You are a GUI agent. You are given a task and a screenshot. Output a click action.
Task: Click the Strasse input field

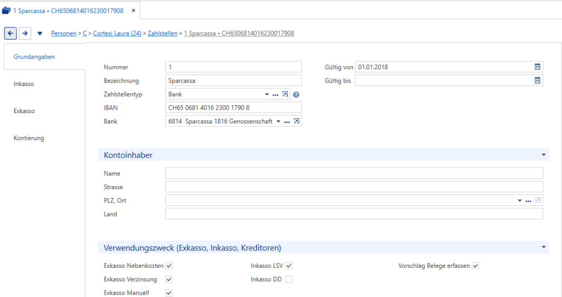pyautogui.click(x=354, y=187)
